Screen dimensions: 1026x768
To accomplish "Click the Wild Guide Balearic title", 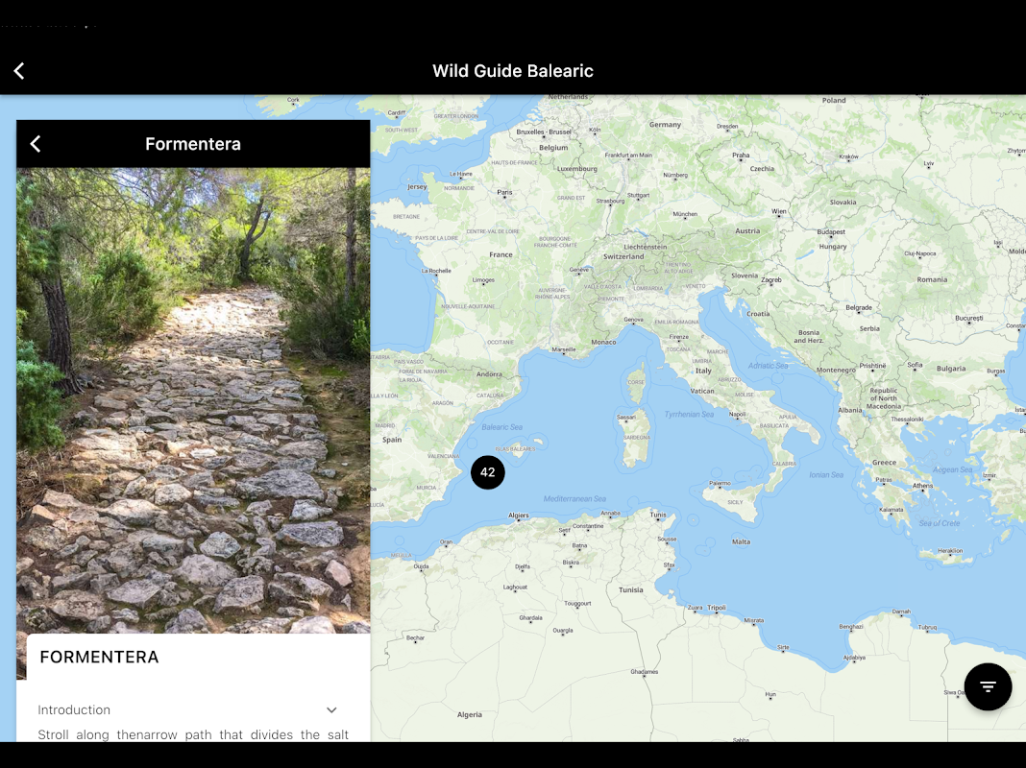I will [512, 71].
